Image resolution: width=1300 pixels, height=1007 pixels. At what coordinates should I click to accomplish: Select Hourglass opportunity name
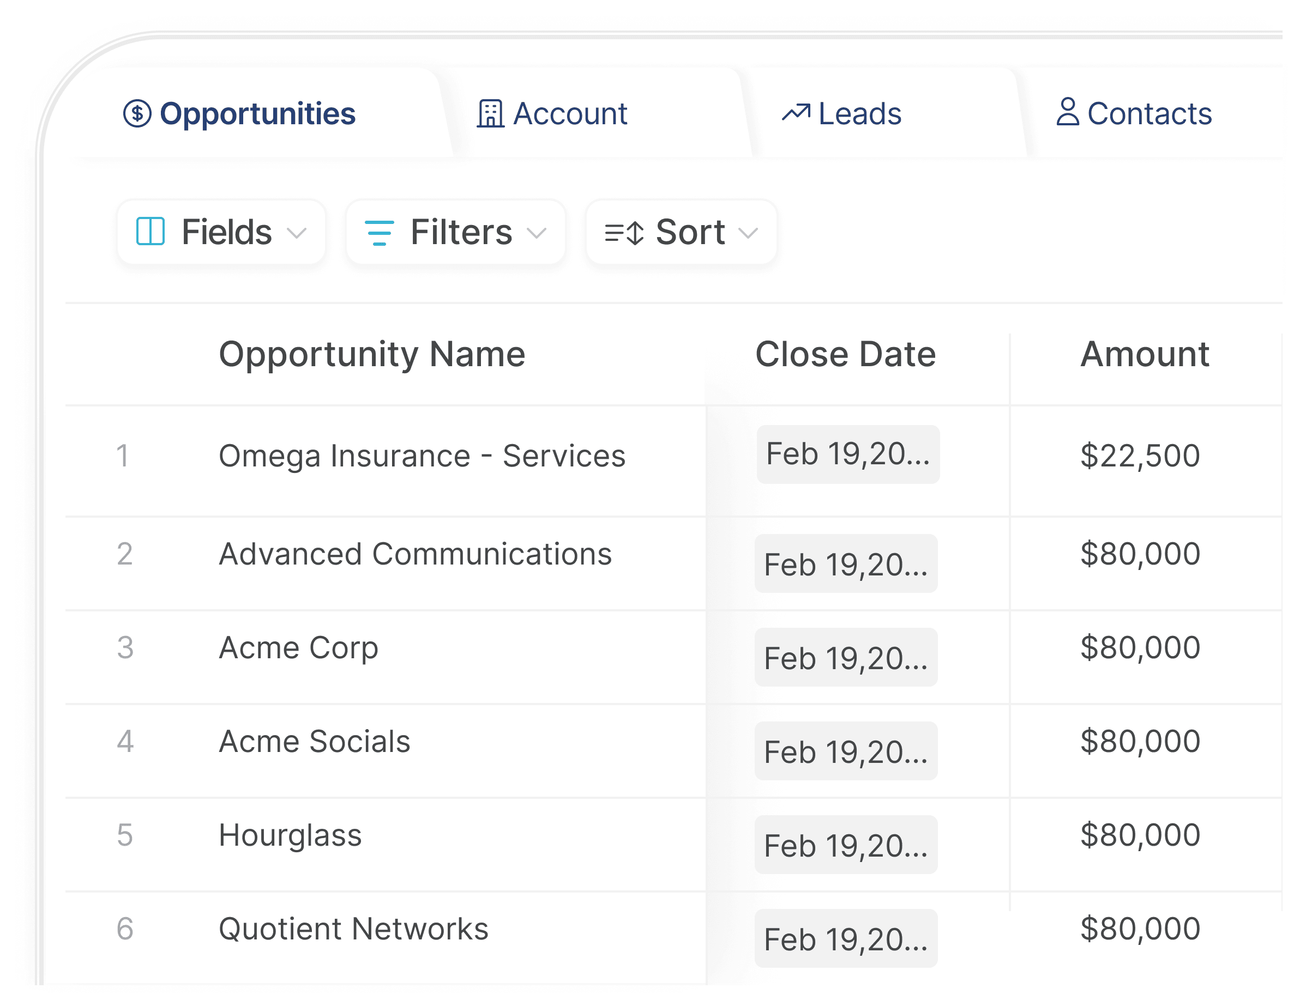[x=291, y=836]
